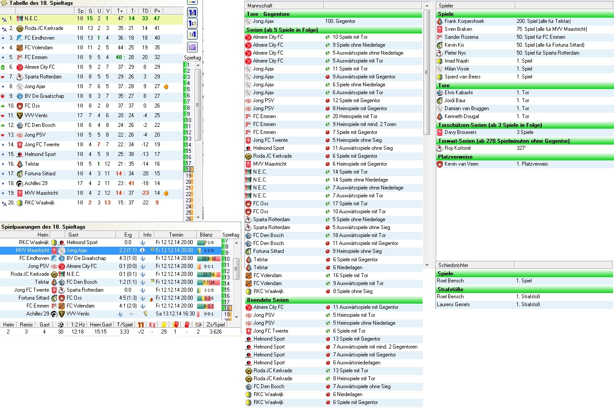The height and width of the screenshot is (408, 614).
Task: Select the Telstar vs FC Den Bosch fixture
Action: pyautogui.click(x=110, y=282)
